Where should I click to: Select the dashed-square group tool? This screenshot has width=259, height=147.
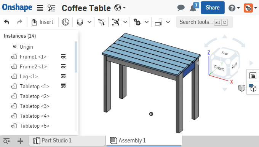116,22
